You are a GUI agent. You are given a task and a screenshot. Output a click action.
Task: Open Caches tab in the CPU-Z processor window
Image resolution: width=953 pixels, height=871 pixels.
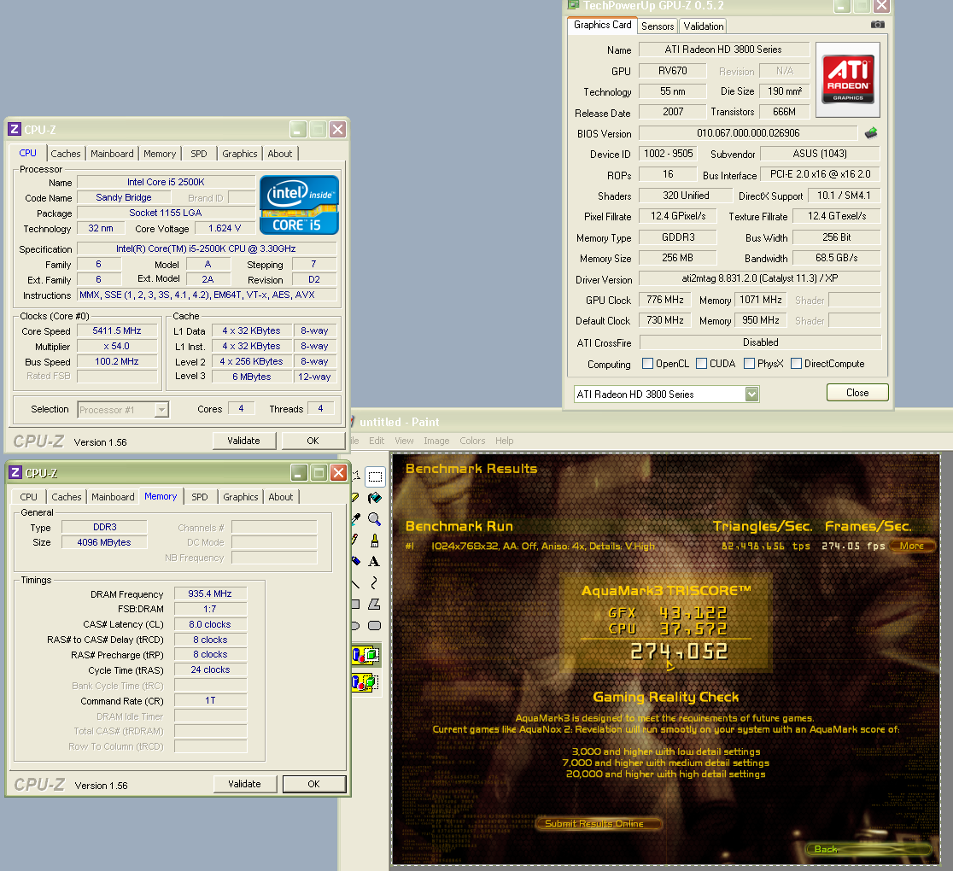click(66, 154)
